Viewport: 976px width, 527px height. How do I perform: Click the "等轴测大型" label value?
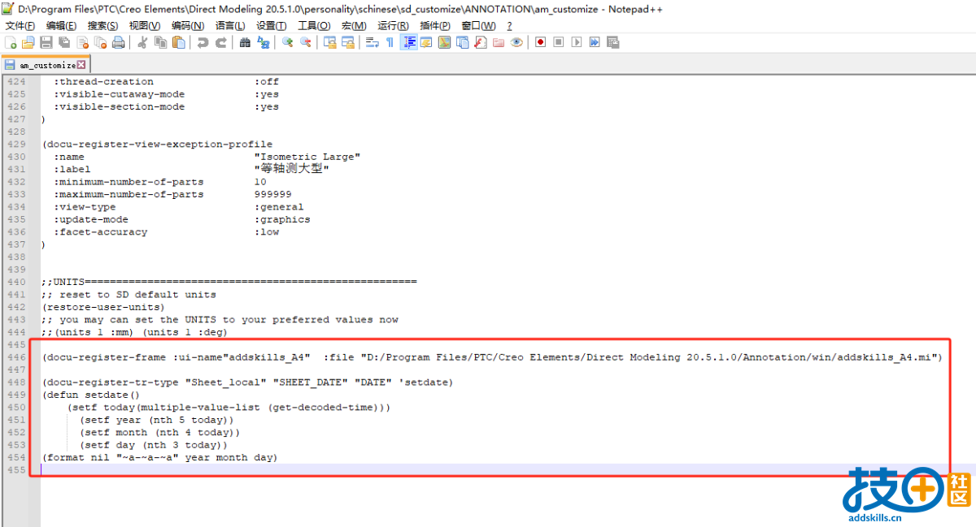(x=291, y=169)
